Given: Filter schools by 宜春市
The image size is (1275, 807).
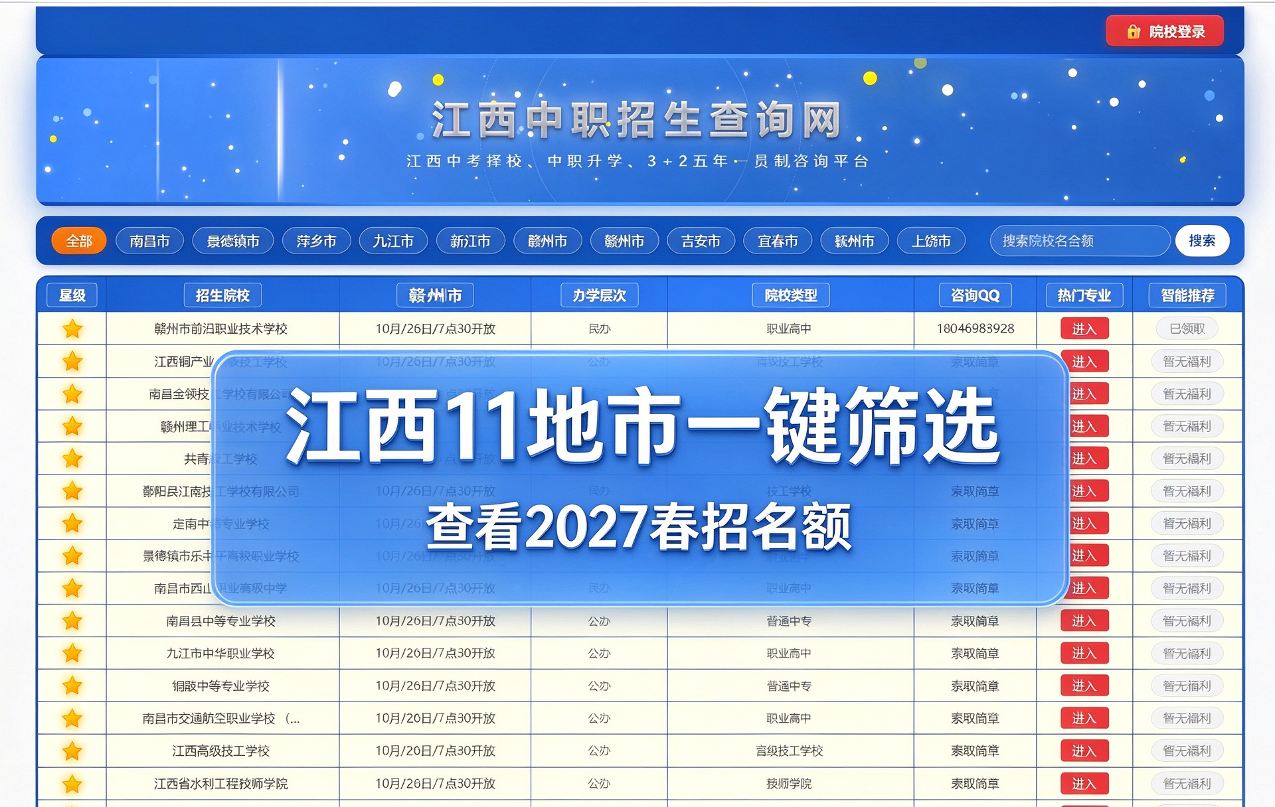Looking at the screenshot, I should pyautogui.click(x=778, y=241).
